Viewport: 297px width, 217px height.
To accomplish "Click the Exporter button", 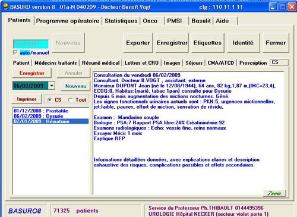I will coord(138,43).
